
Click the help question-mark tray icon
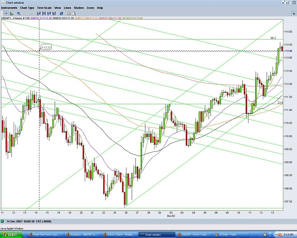[265, 235]
